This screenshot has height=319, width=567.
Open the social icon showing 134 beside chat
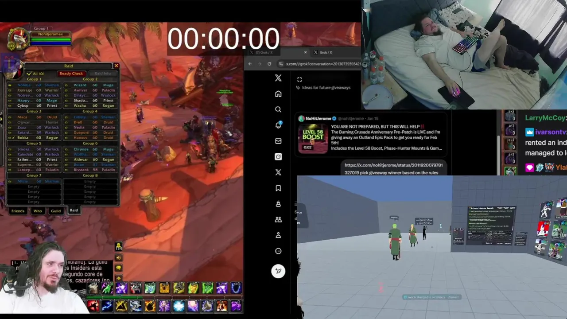[x=119, y=247]
